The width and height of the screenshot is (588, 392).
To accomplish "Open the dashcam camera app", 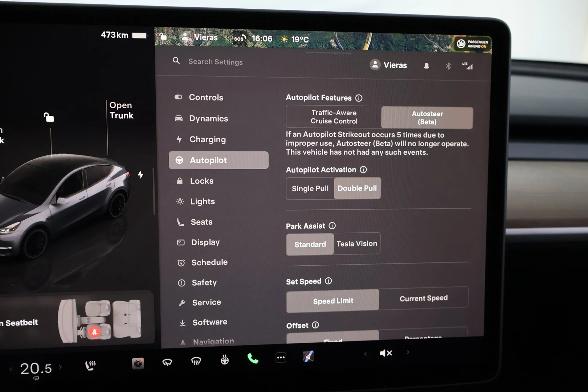I will click(138, 363).
